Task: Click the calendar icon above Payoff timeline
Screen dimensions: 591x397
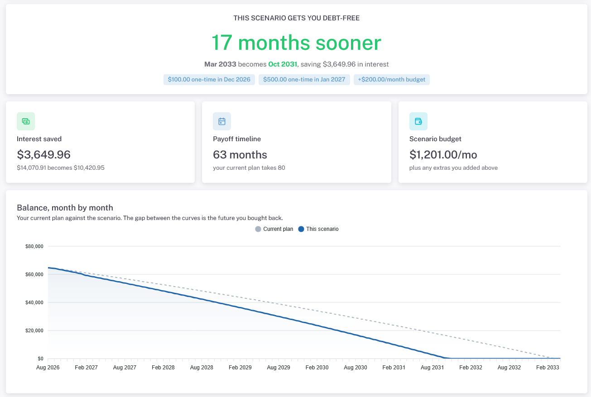Action: 222,121
